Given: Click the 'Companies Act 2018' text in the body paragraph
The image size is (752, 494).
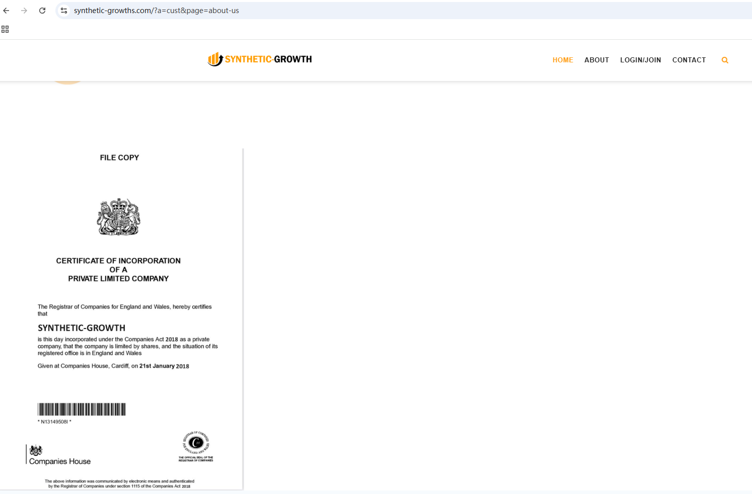Looking at the screenshot, I should pos(151,340).
